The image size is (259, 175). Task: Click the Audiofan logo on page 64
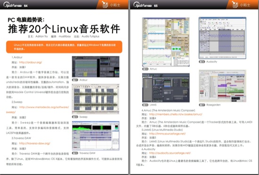point(12,5)
